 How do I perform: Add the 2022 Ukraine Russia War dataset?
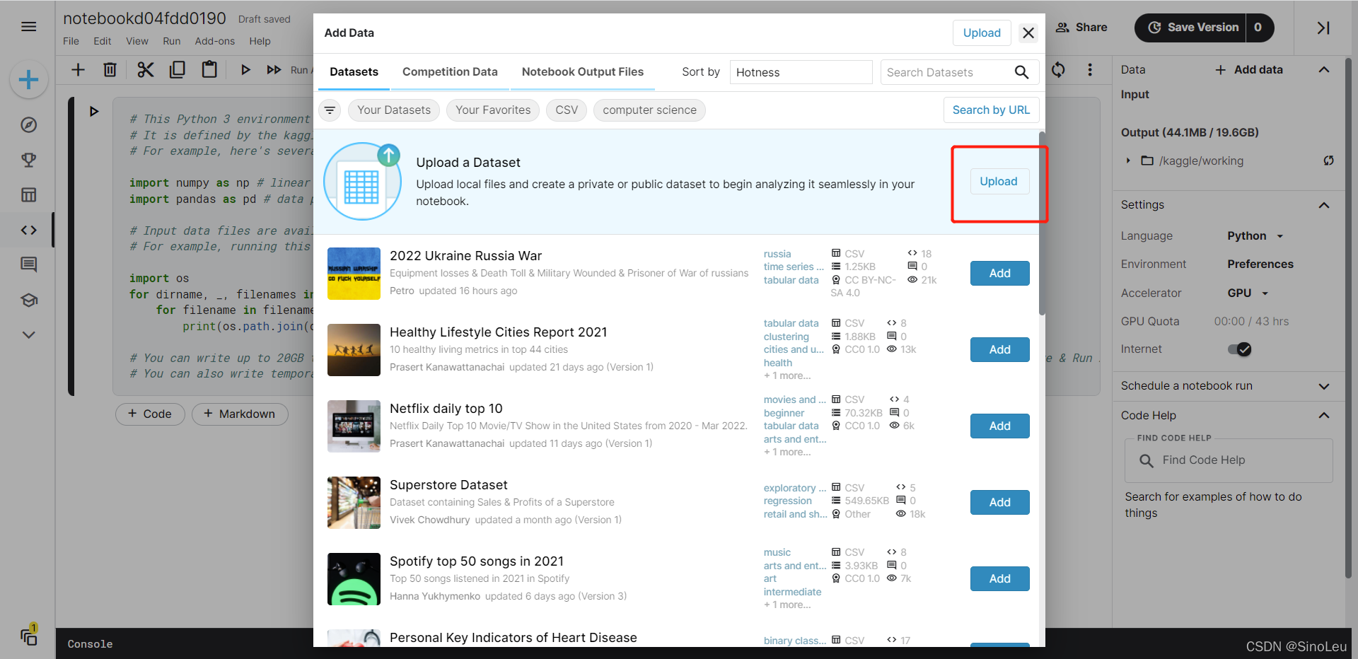coord(999,274)
